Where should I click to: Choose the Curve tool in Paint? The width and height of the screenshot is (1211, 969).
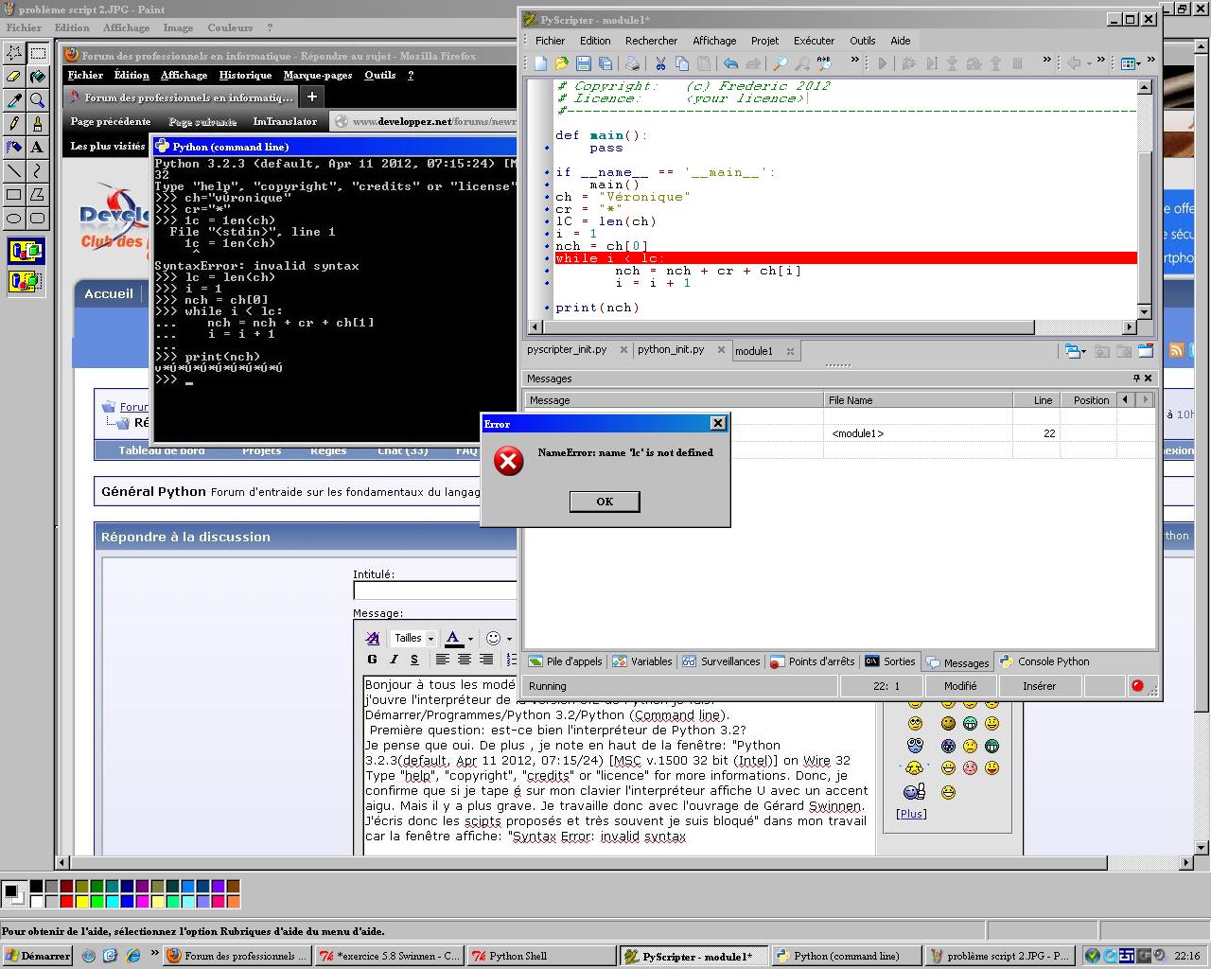coord(37,171)
